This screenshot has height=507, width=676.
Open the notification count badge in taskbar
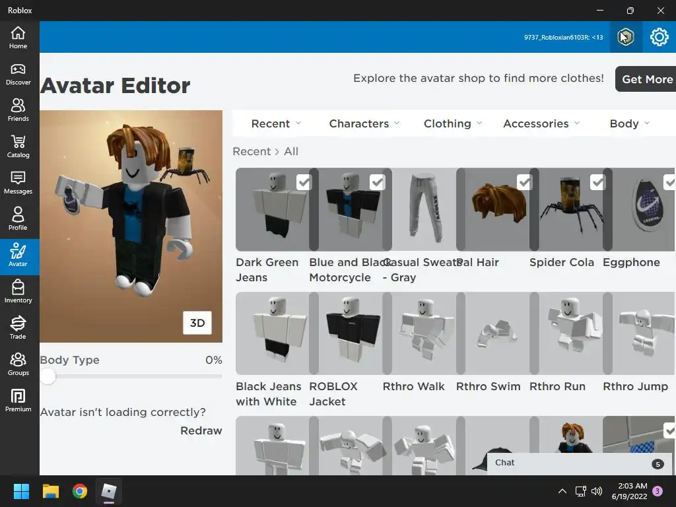coord(658,491)
